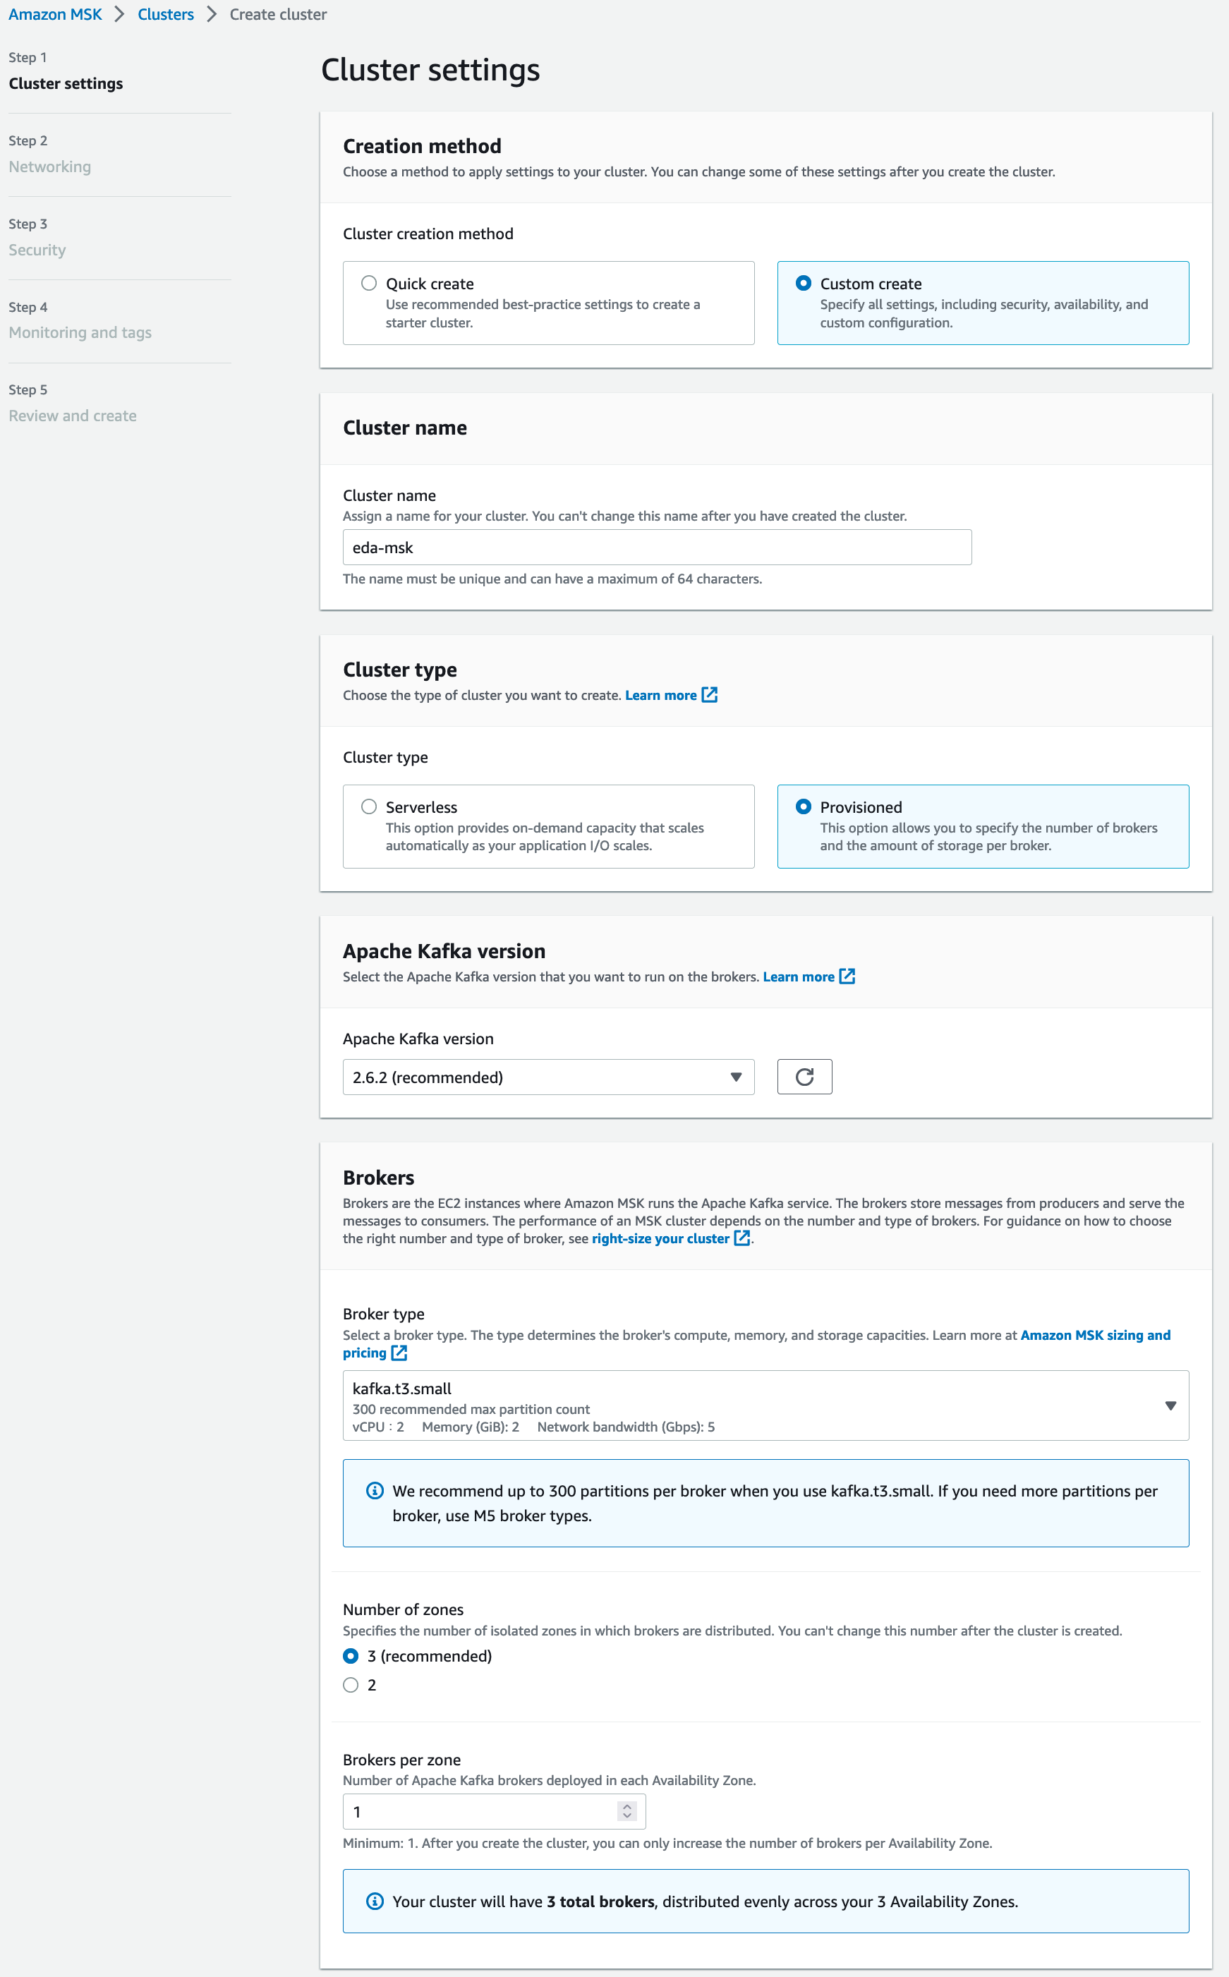
Task: Select 2 for number of zones
Action: click(x=351, y=1685)
